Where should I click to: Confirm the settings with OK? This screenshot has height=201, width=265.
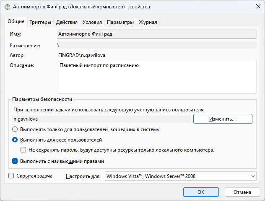click(x=201, y=192)
